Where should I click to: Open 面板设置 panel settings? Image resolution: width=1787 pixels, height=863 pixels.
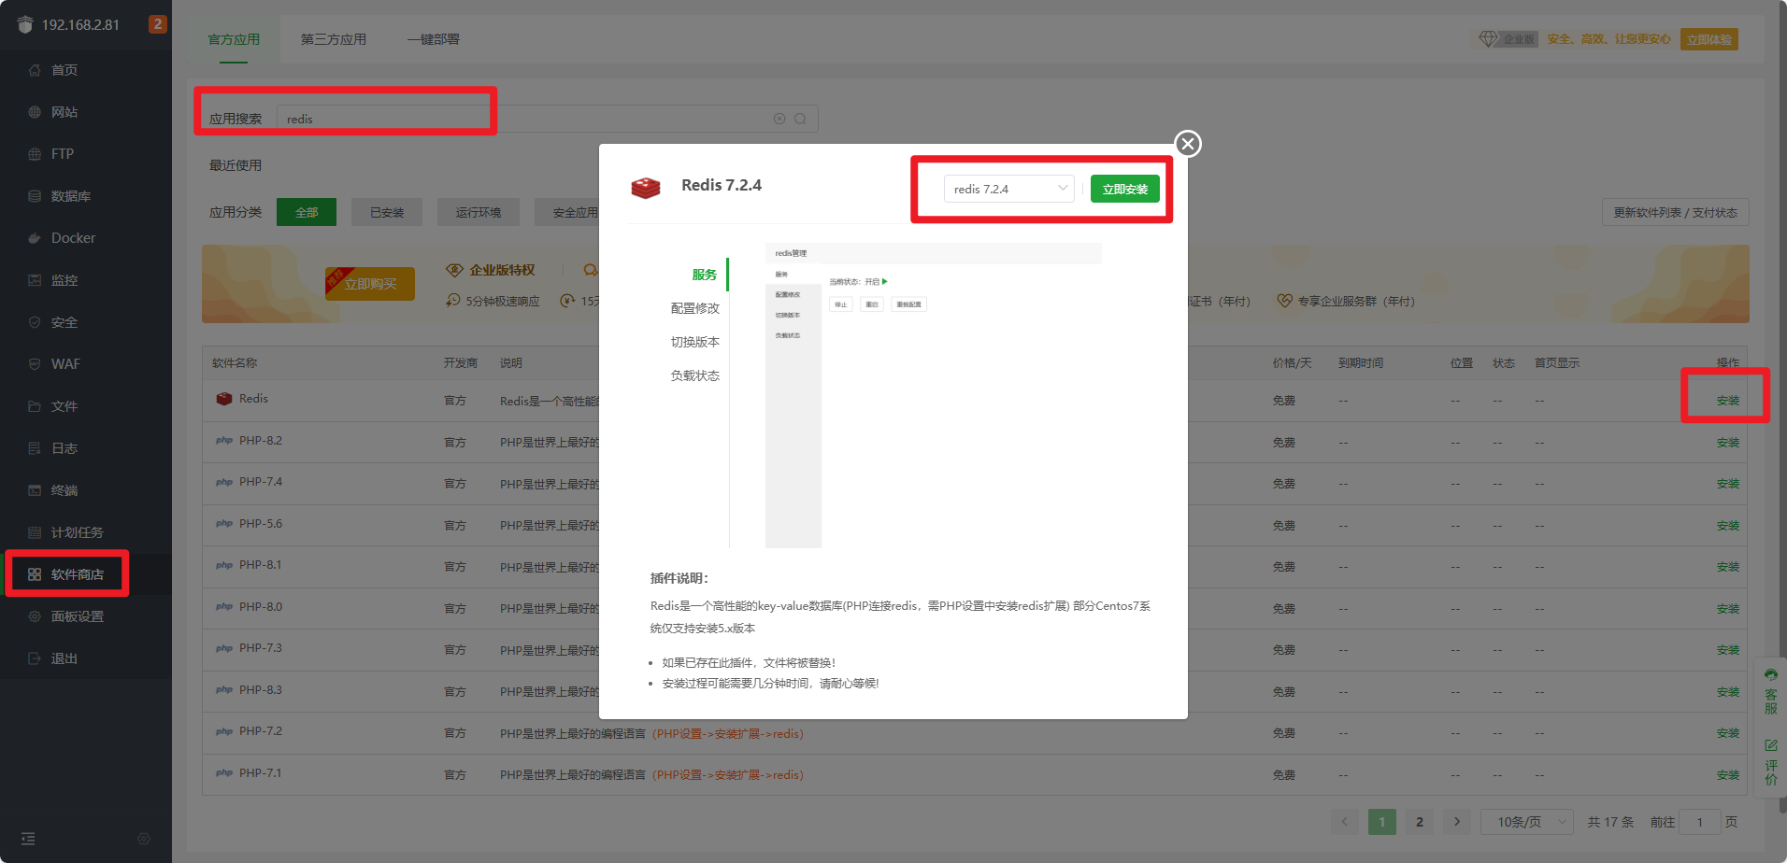click(x=77, y=616)
